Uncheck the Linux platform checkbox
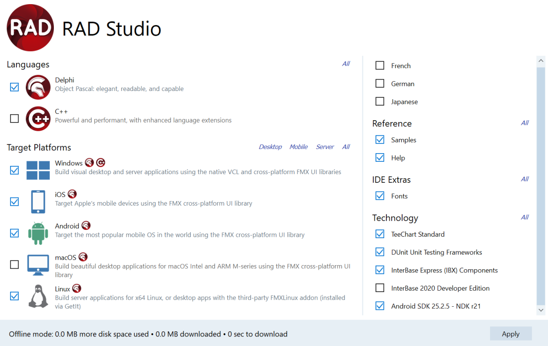 tap(15, 296)
